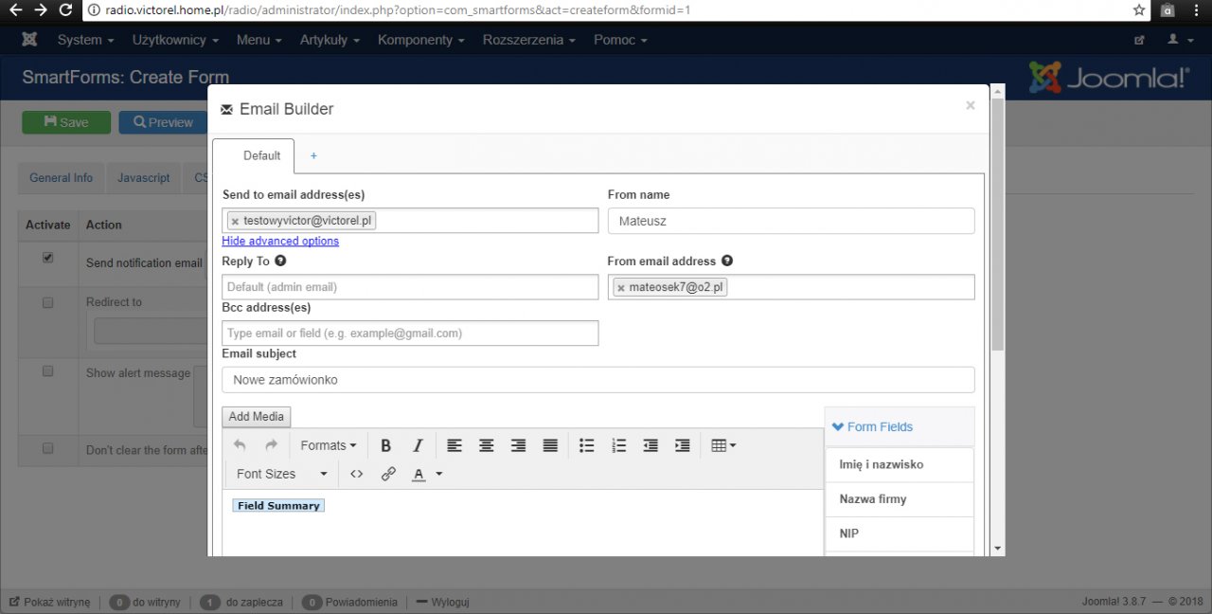Open the Pomoc menu
1212x614 pixels.
(x=620, y=40)
